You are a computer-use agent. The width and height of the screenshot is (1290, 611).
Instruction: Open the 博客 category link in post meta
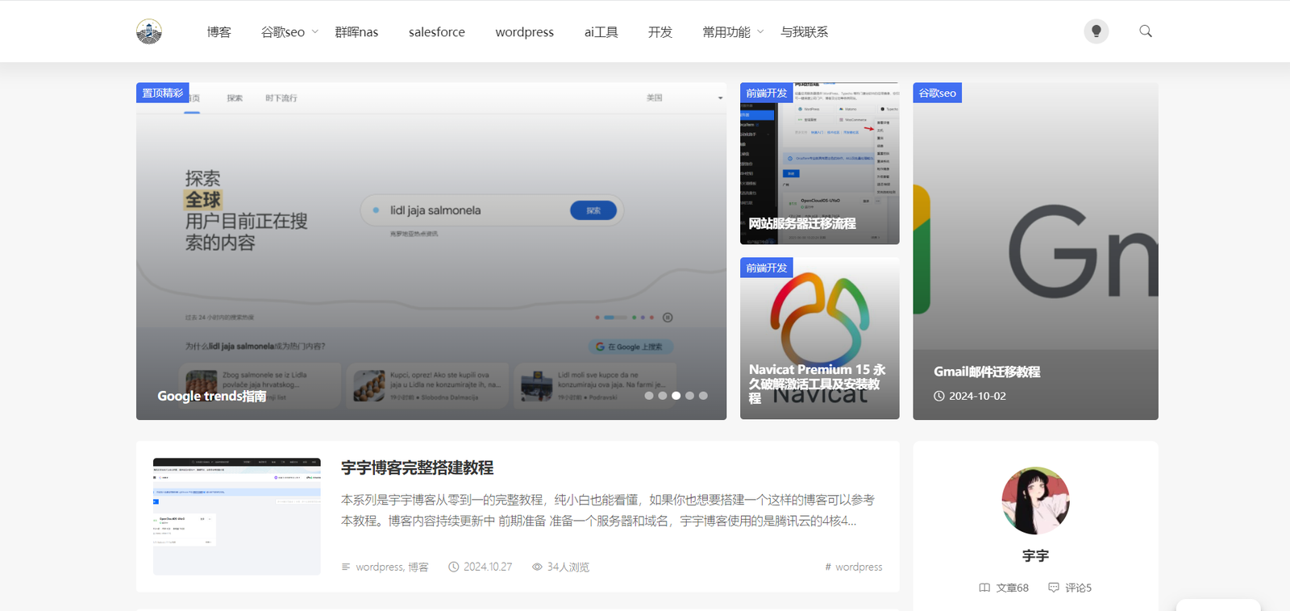pos(418,567)
